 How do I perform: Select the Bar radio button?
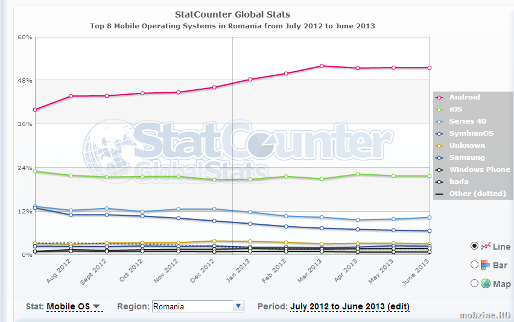pos(474,265)
